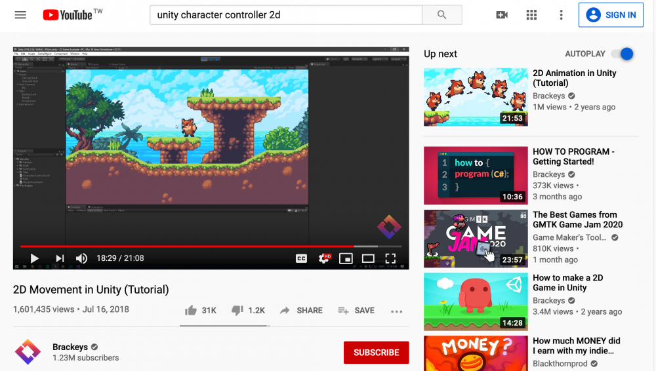
Task: Click the '18:29 / 21:08' time display
Action: coord(121,258)
